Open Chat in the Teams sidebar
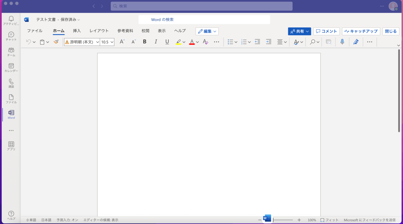The width and height of the screenshot is (403, 224). (x=11, y=36)
